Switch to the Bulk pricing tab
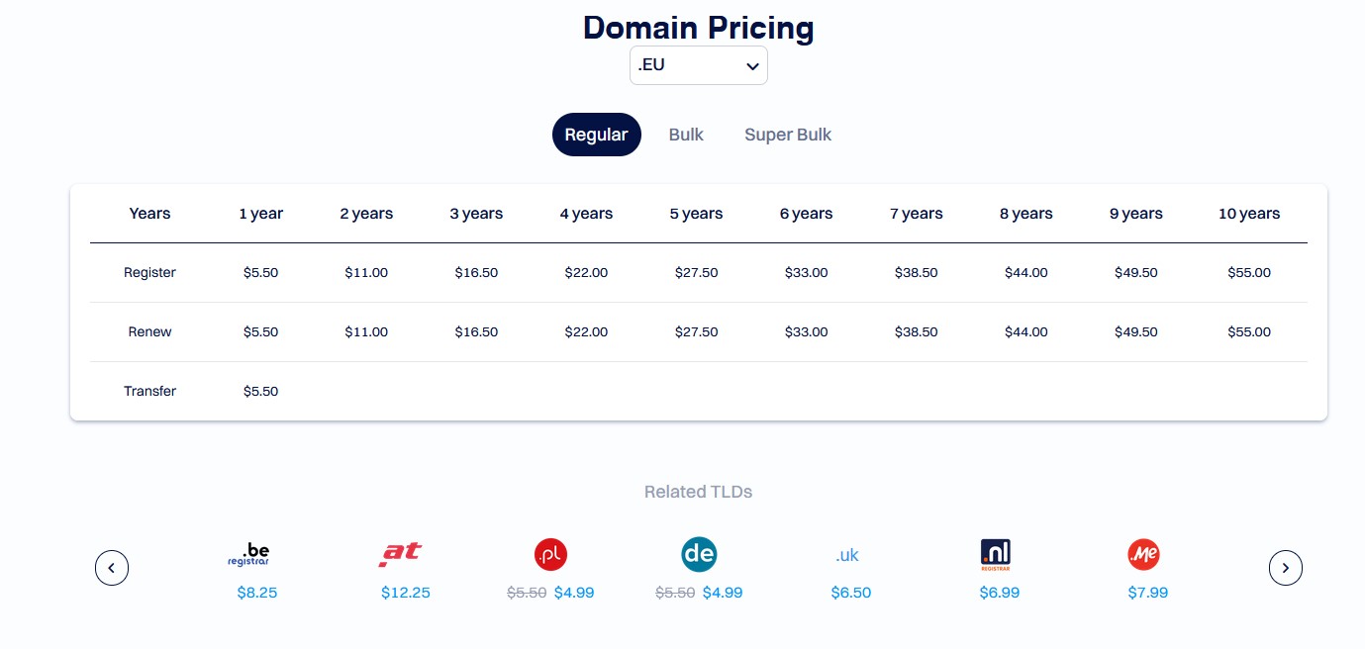This screenshot has width=1365, height=649. [x=686, y=135]
